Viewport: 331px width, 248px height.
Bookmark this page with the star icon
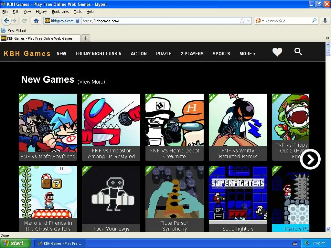[x=242, y=21]
